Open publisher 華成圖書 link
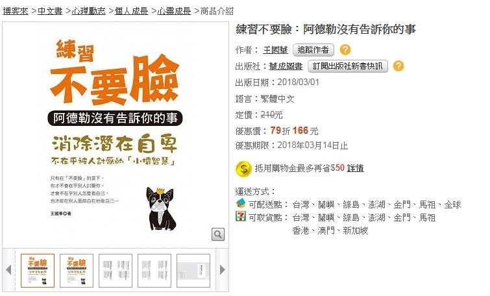The image size is (490, 296). (286, 66)
